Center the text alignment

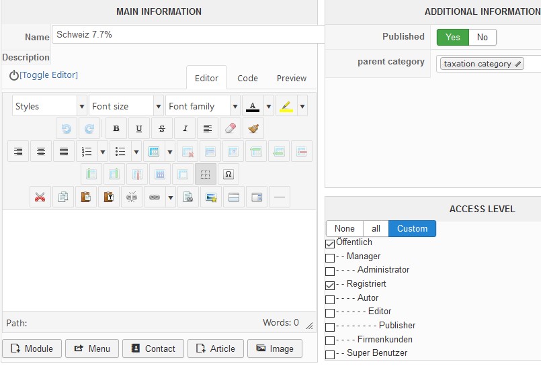pos(41,151)
